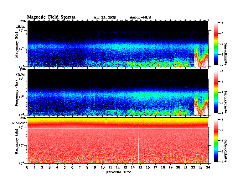248x192 pixels.
Task: Click hour 3 on the Universal Time axis
Action: coord(50,167)
